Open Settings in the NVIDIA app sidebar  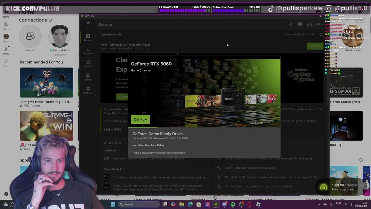[88, 90]
